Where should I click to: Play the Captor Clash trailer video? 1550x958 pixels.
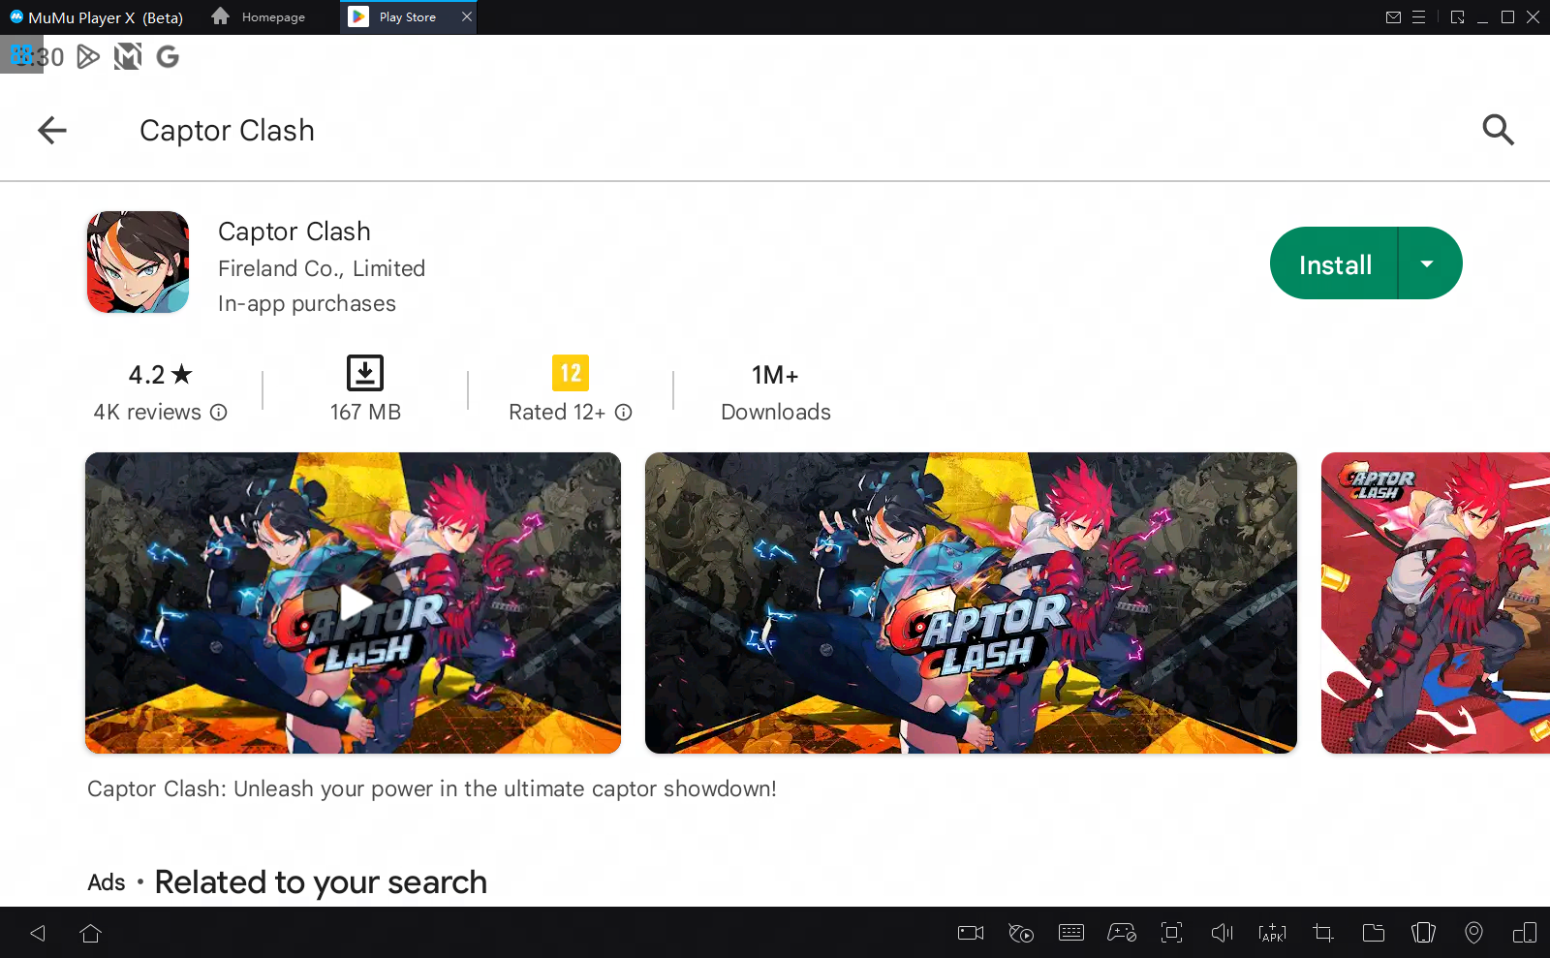click(354, 603)
